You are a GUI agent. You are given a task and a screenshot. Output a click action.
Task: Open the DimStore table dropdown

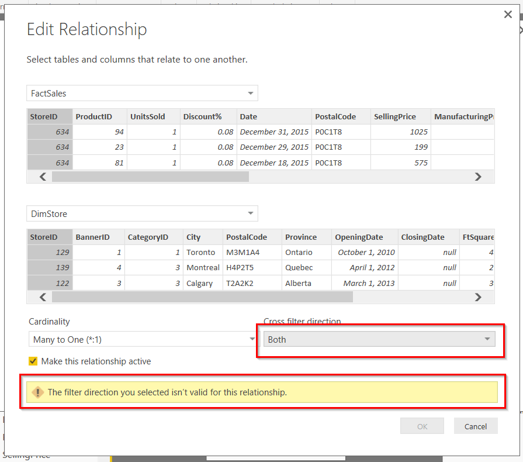coord(142,214)
